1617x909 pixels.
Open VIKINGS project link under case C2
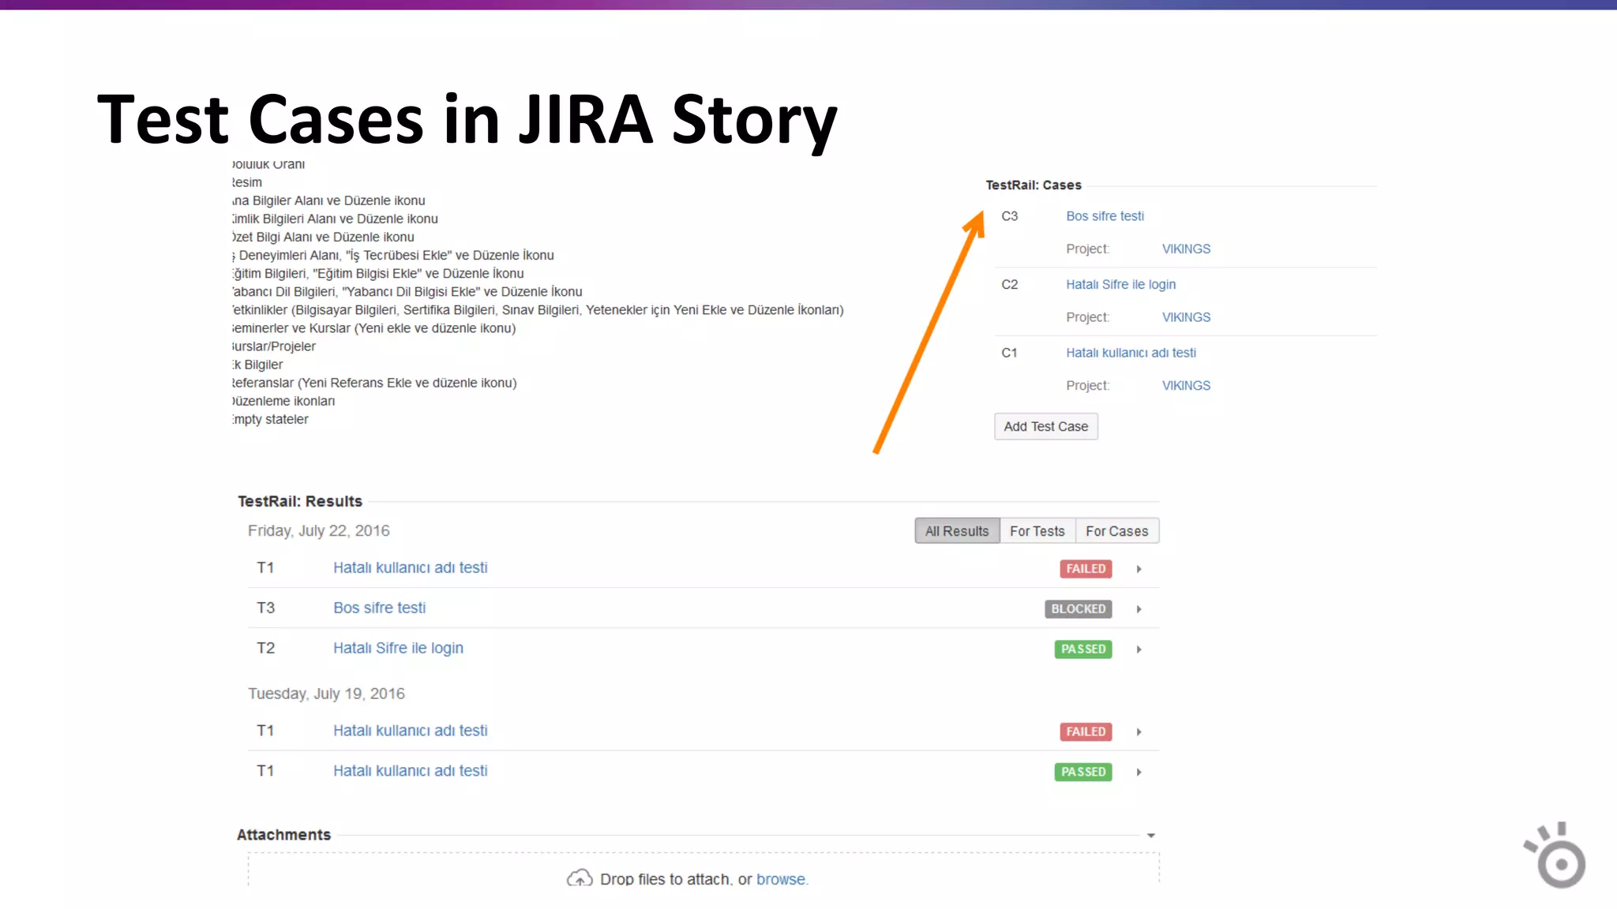point(1186,317)
